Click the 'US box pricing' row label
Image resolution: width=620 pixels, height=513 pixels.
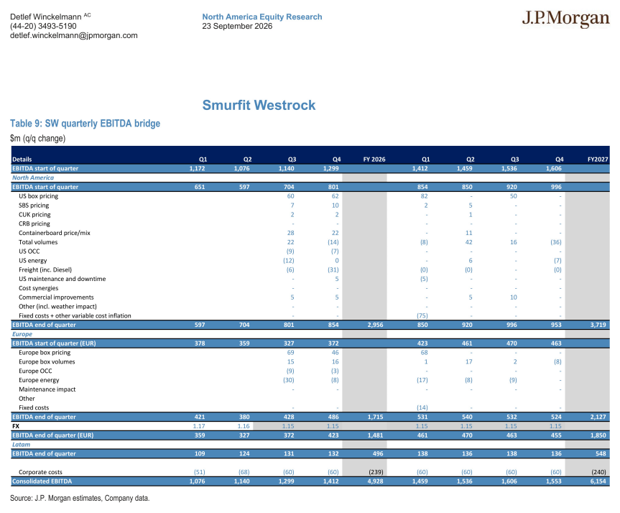point(38,196)
